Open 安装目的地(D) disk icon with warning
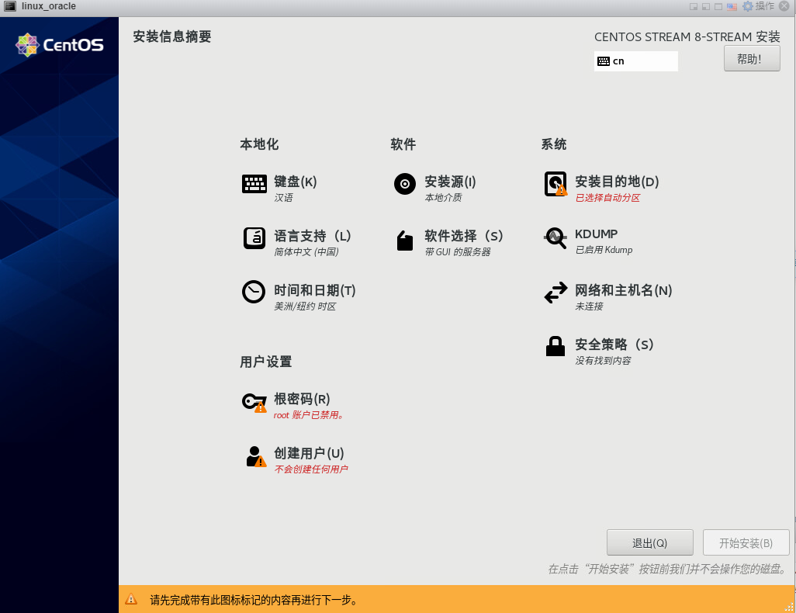Screen dimensions: 796x613 pos(555,184)
